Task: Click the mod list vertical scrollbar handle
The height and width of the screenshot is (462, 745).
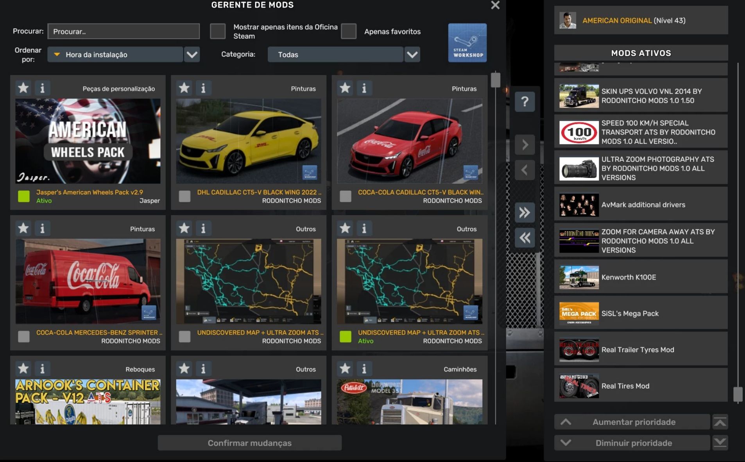Action: point(495,80)
